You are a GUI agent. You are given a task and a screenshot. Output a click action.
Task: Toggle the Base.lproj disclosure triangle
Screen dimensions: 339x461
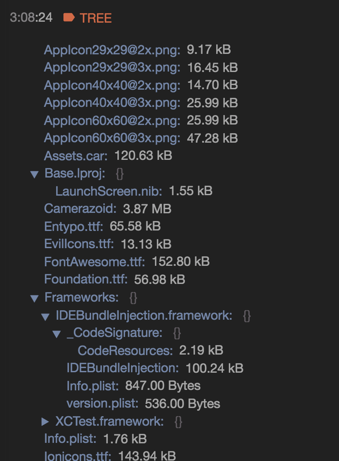pyautogui.click(x=34, y=173)
